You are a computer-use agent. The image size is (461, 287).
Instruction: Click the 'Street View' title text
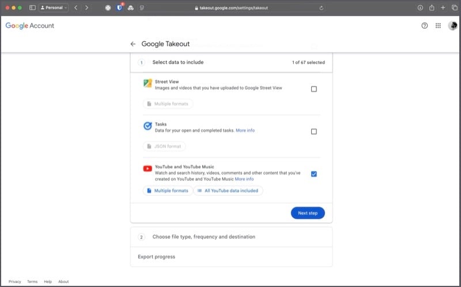(167, 82)
